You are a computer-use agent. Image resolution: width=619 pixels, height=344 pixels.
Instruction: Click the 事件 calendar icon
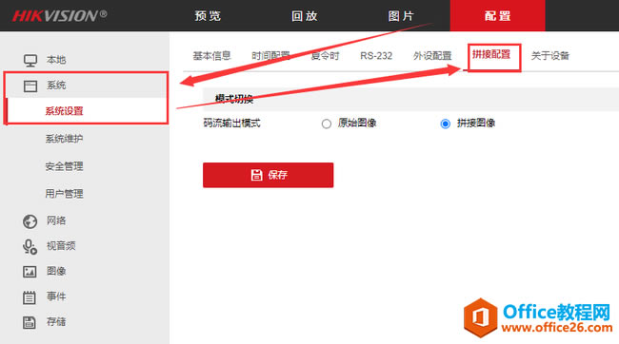(30, 297)
